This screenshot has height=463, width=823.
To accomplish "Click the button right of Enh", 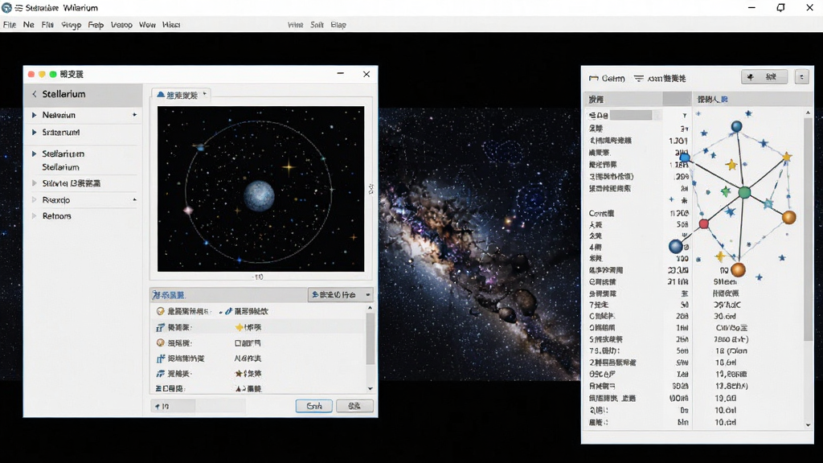I will (x=354, y=406).
